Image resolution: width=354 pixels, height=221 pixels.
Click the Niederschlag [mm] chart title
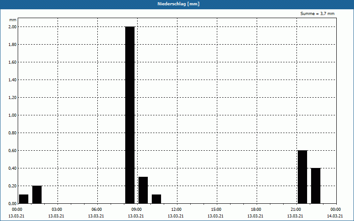point(178,4)
